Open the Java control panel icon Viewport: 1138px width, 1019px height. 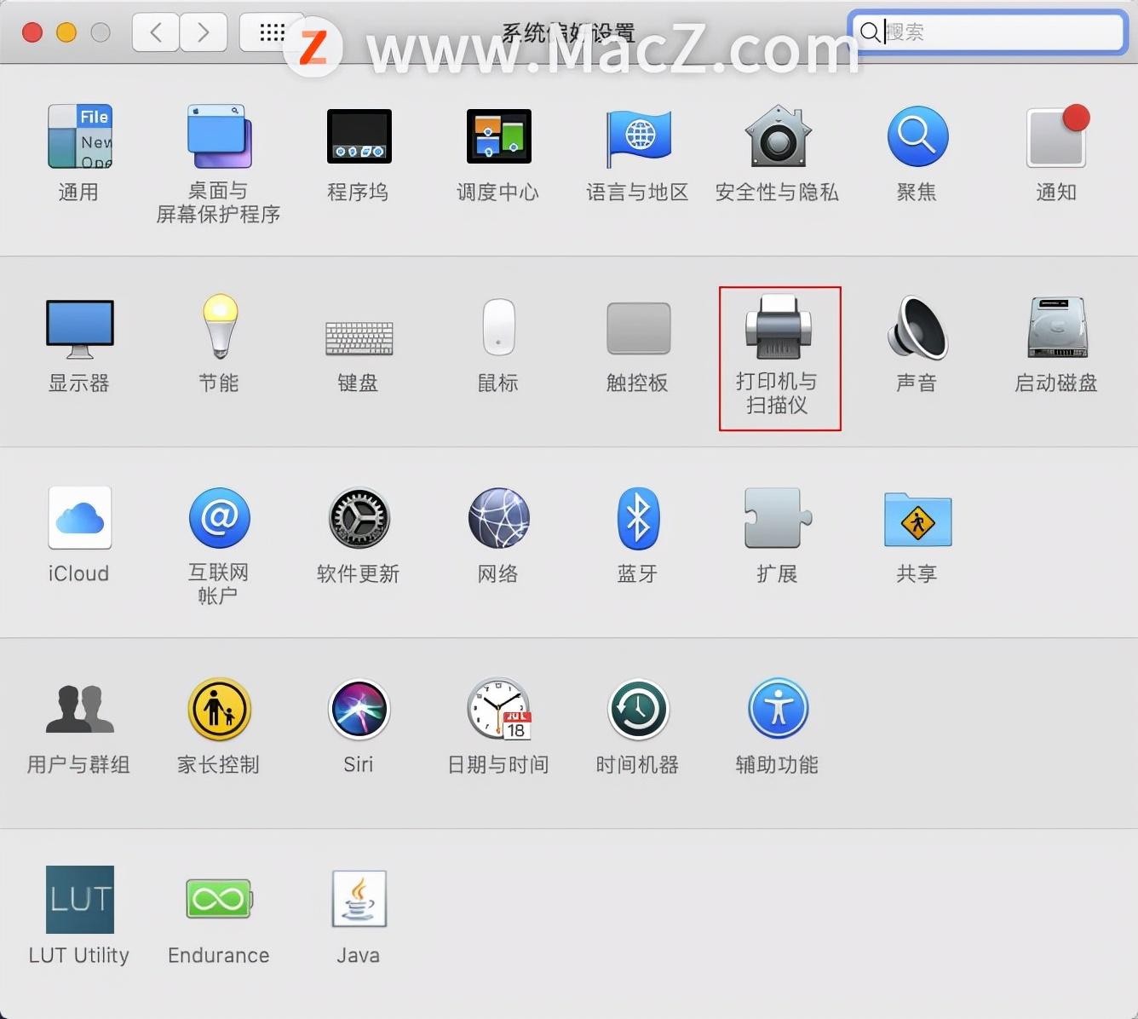coord(359,900)
